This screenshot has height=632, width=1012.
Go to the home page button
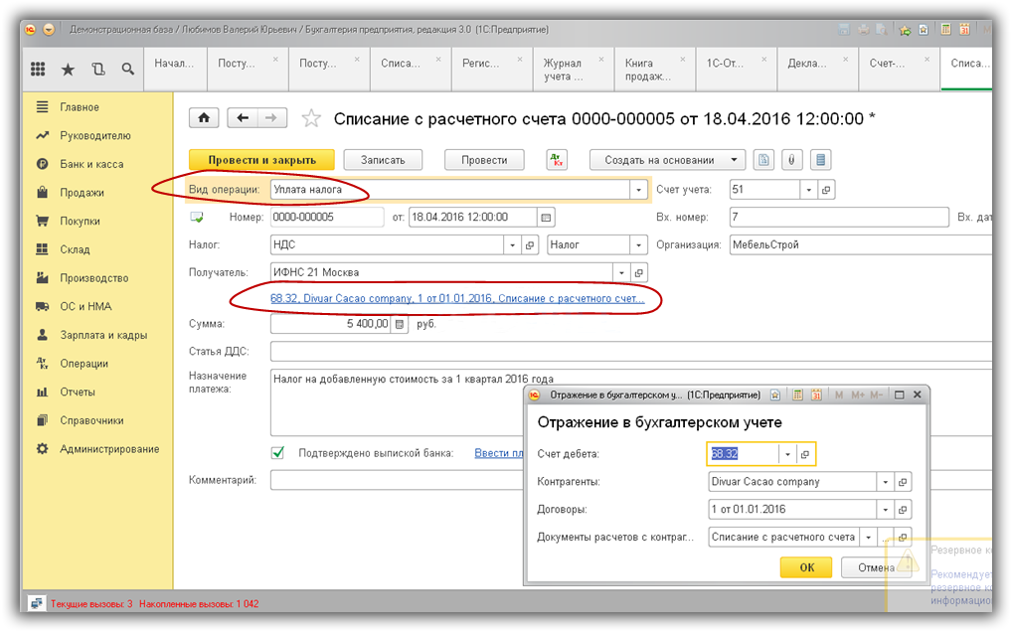coord(204,118)
